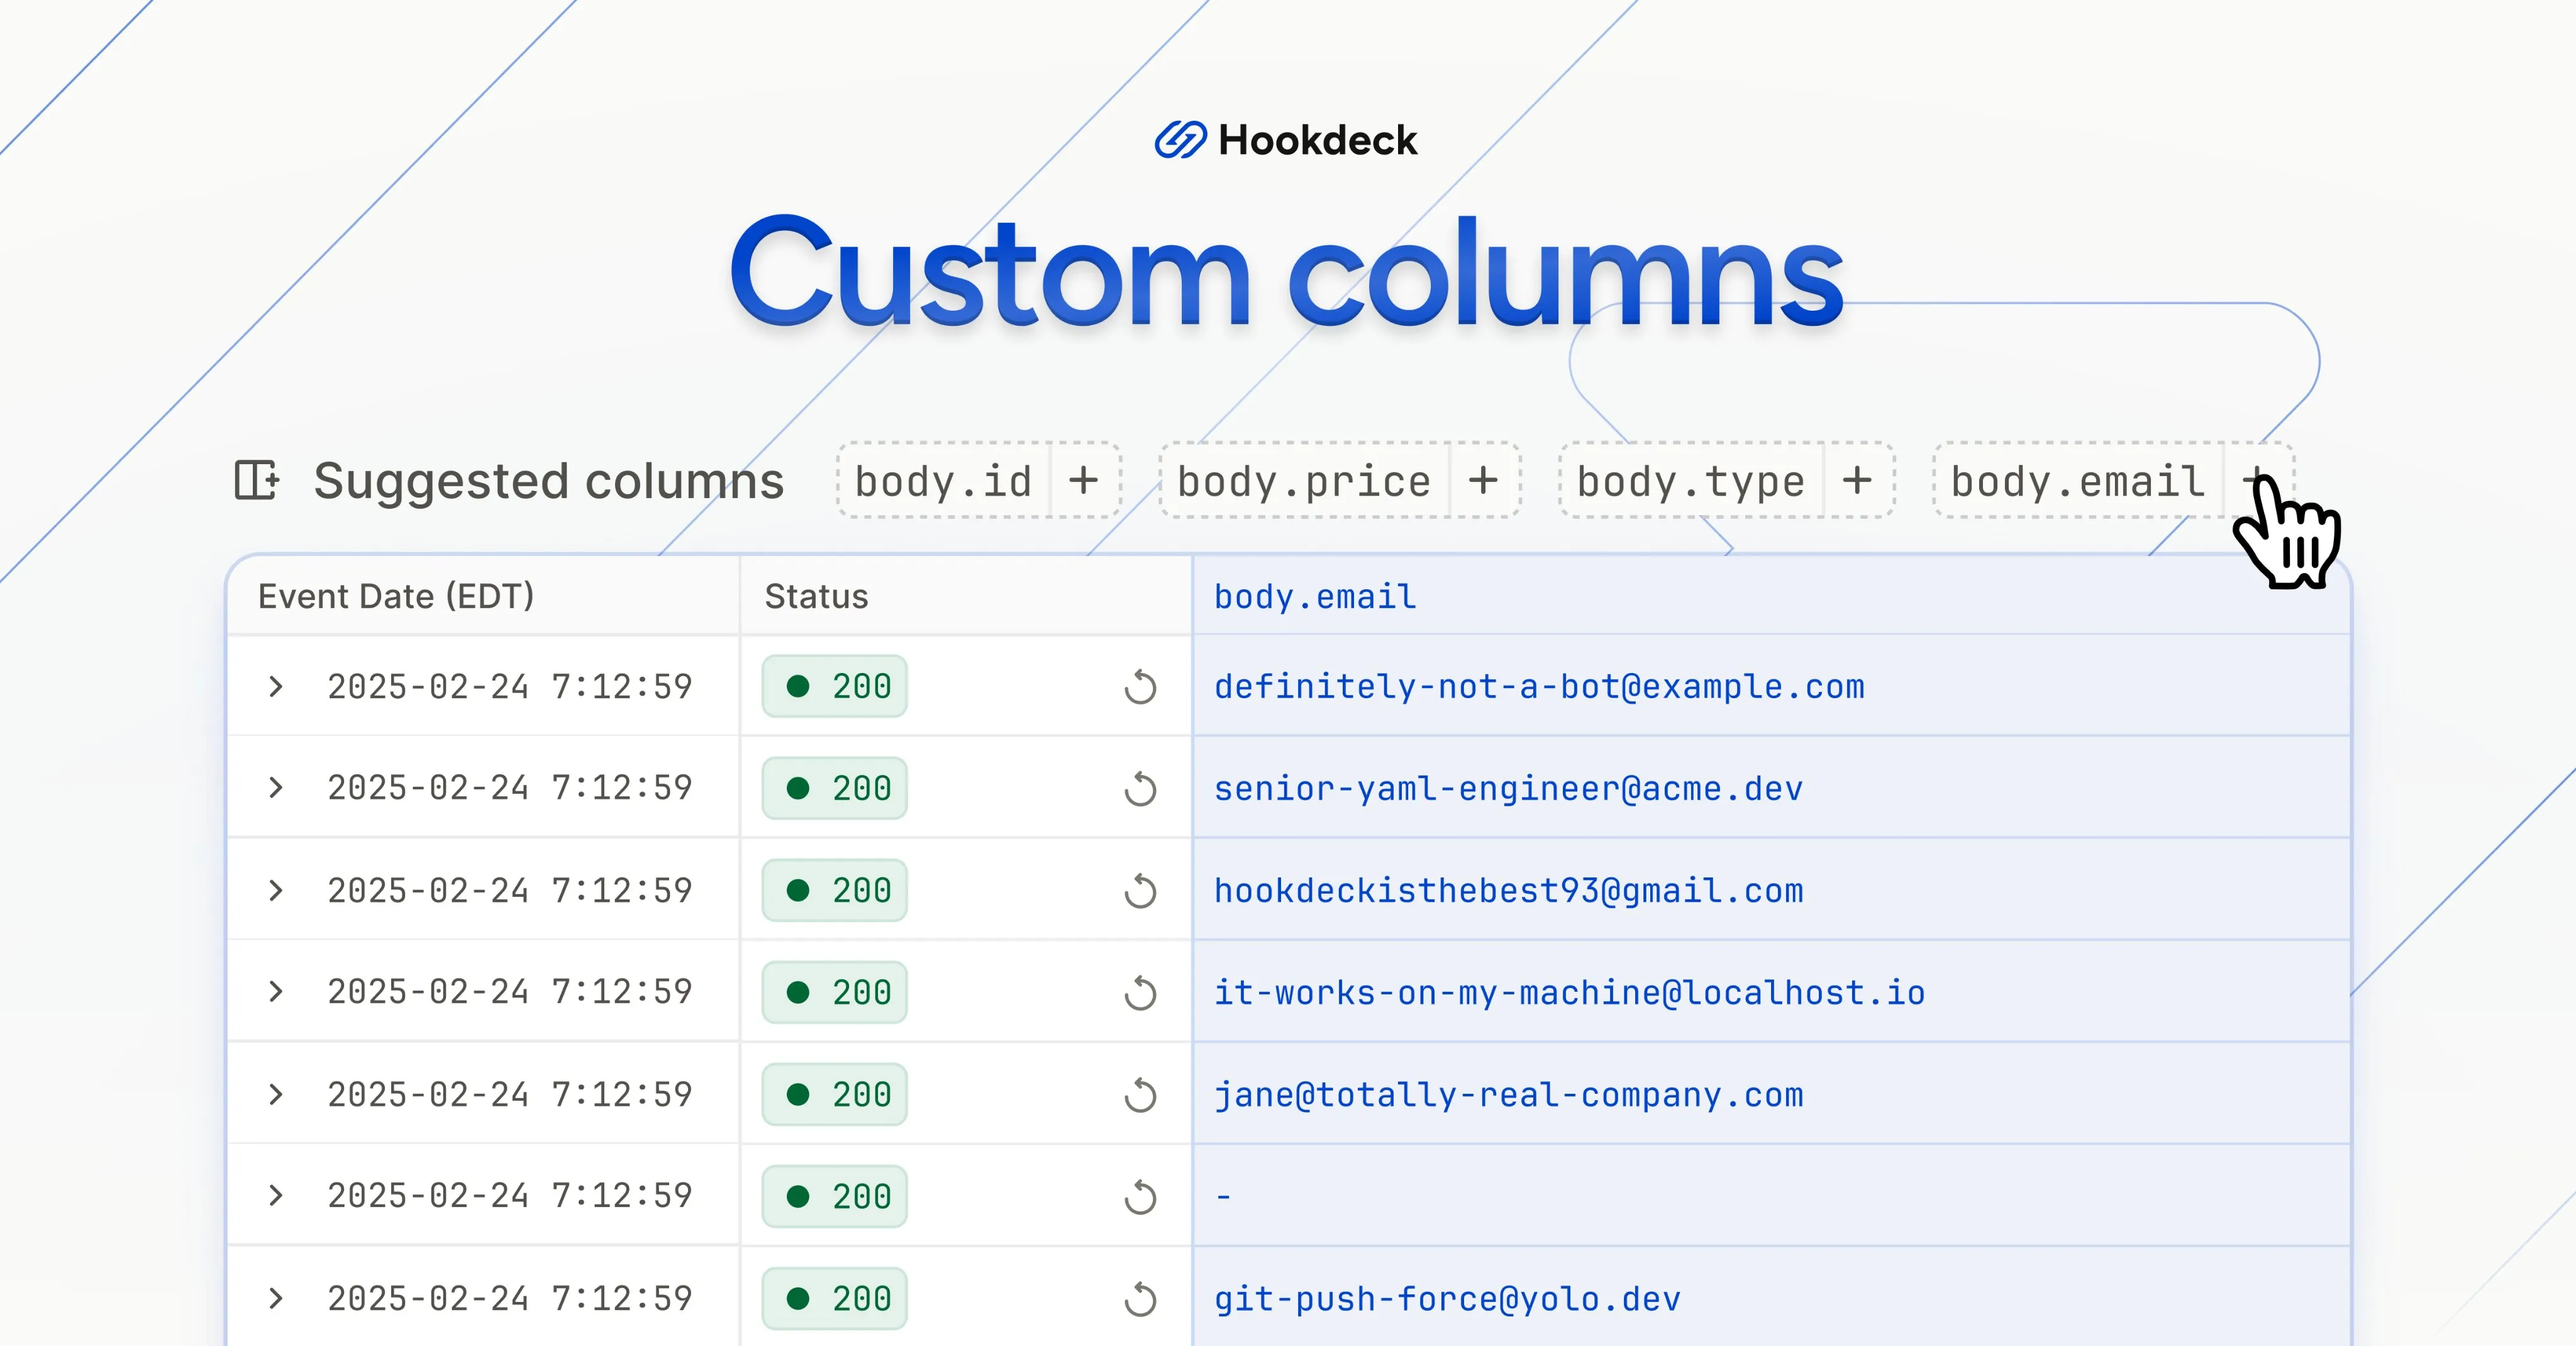Add the body.type suggested column
The width and height of the screenshot is (2576, 1346).
tap(1858, 481)
